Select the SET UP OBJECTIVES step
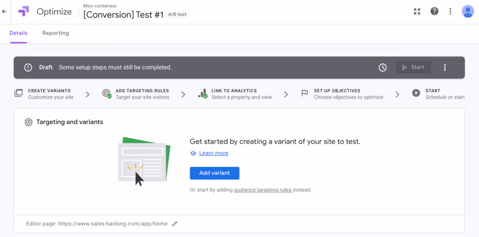The width and height of the screenshot is (479, 237). (x=337, y=91)
